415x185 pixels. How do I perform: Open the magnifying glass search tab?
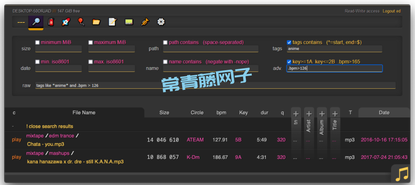click(36, 22)
